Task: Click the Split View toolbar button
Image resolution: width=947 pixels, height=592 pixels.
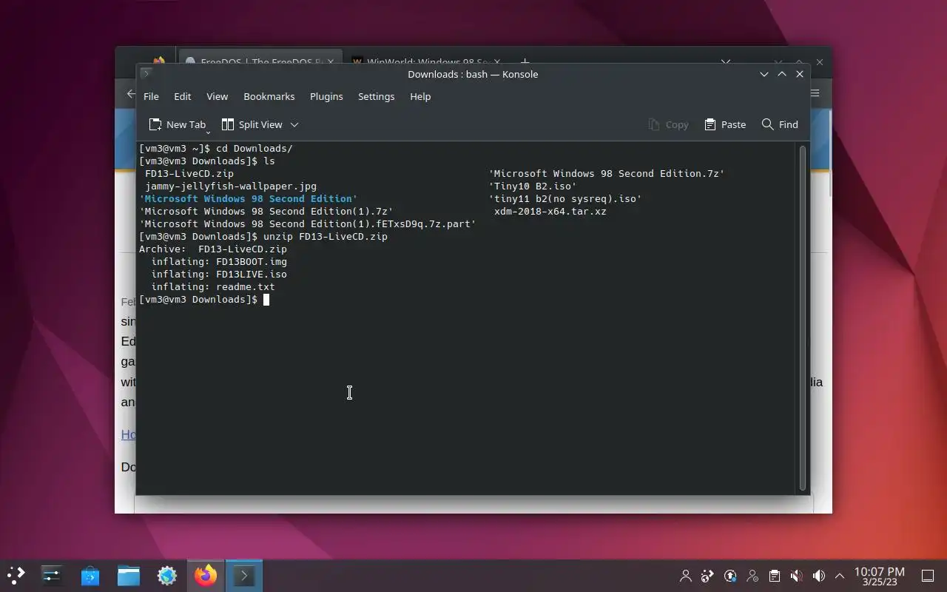Action: (252, 124)
